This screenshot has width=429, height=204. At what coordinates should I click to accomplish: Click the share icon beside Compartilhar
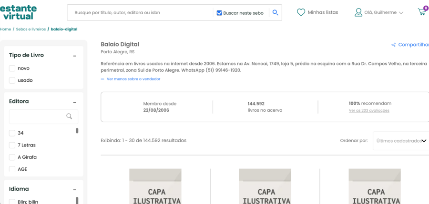[393, 45]
